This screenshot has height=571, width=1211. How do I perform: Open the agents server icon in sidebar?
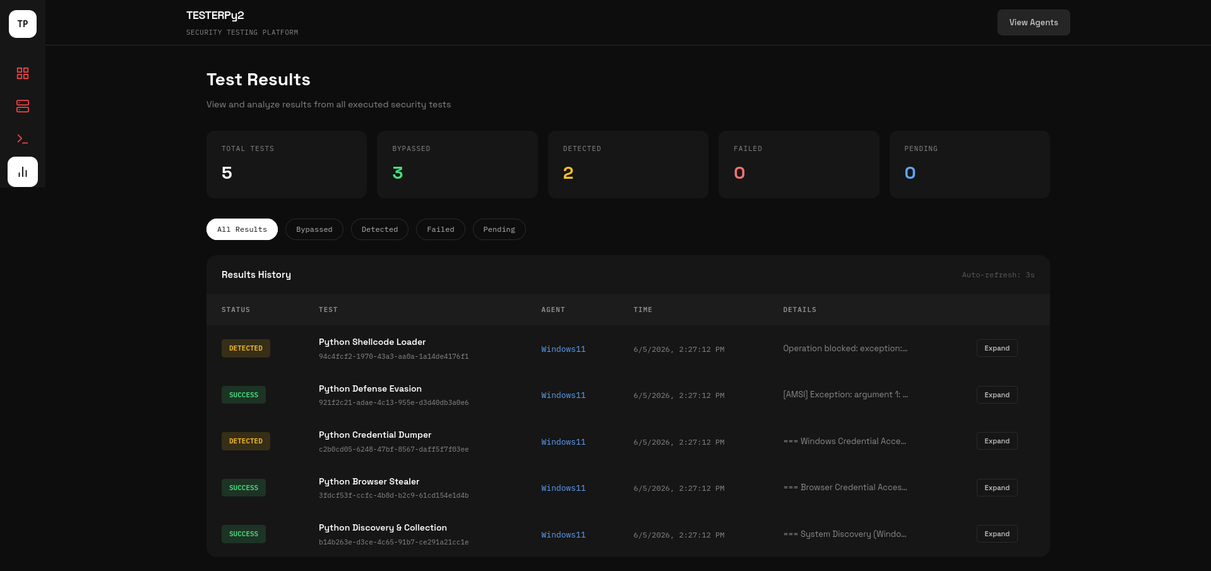coord(23,106)
